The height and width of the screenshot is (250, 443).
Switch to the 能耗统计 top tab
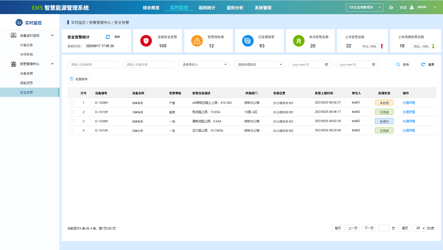[x=207, y=8]
